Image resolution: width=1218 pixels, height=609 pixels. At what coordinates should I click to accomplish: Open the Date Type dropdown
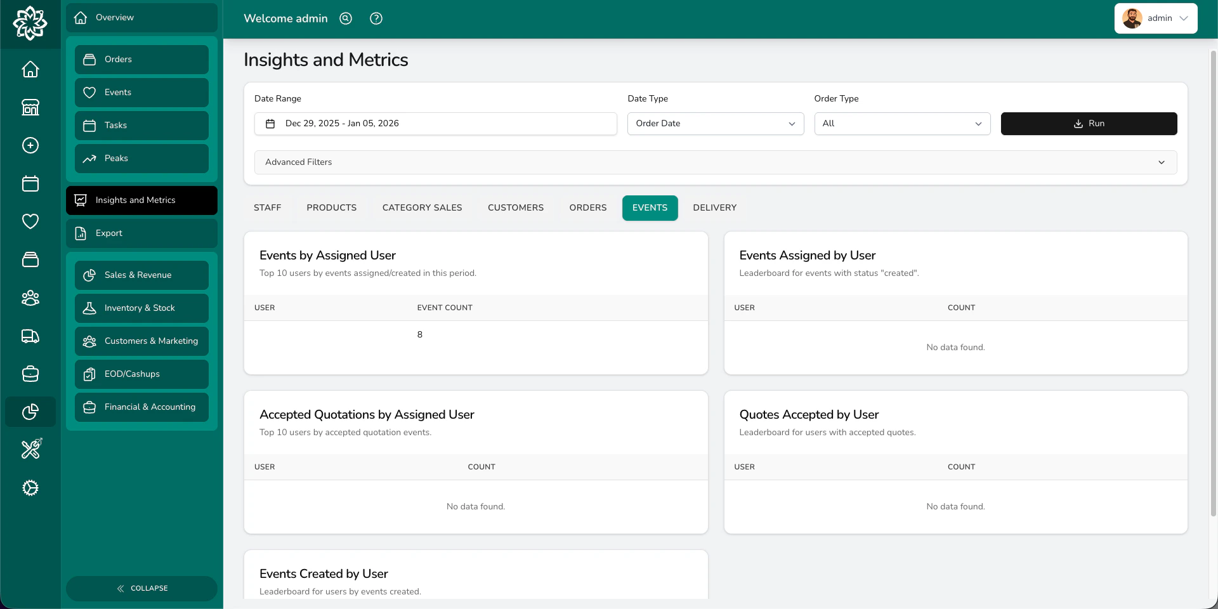point(715,124)
